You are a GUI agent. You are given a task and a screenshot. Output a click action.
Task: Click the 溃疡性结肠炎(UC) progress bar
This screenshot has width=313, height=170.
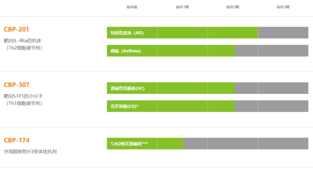[x=208, y=88]
